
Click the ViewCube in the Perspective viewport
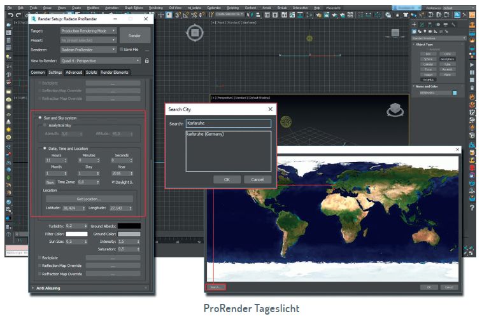395,110
